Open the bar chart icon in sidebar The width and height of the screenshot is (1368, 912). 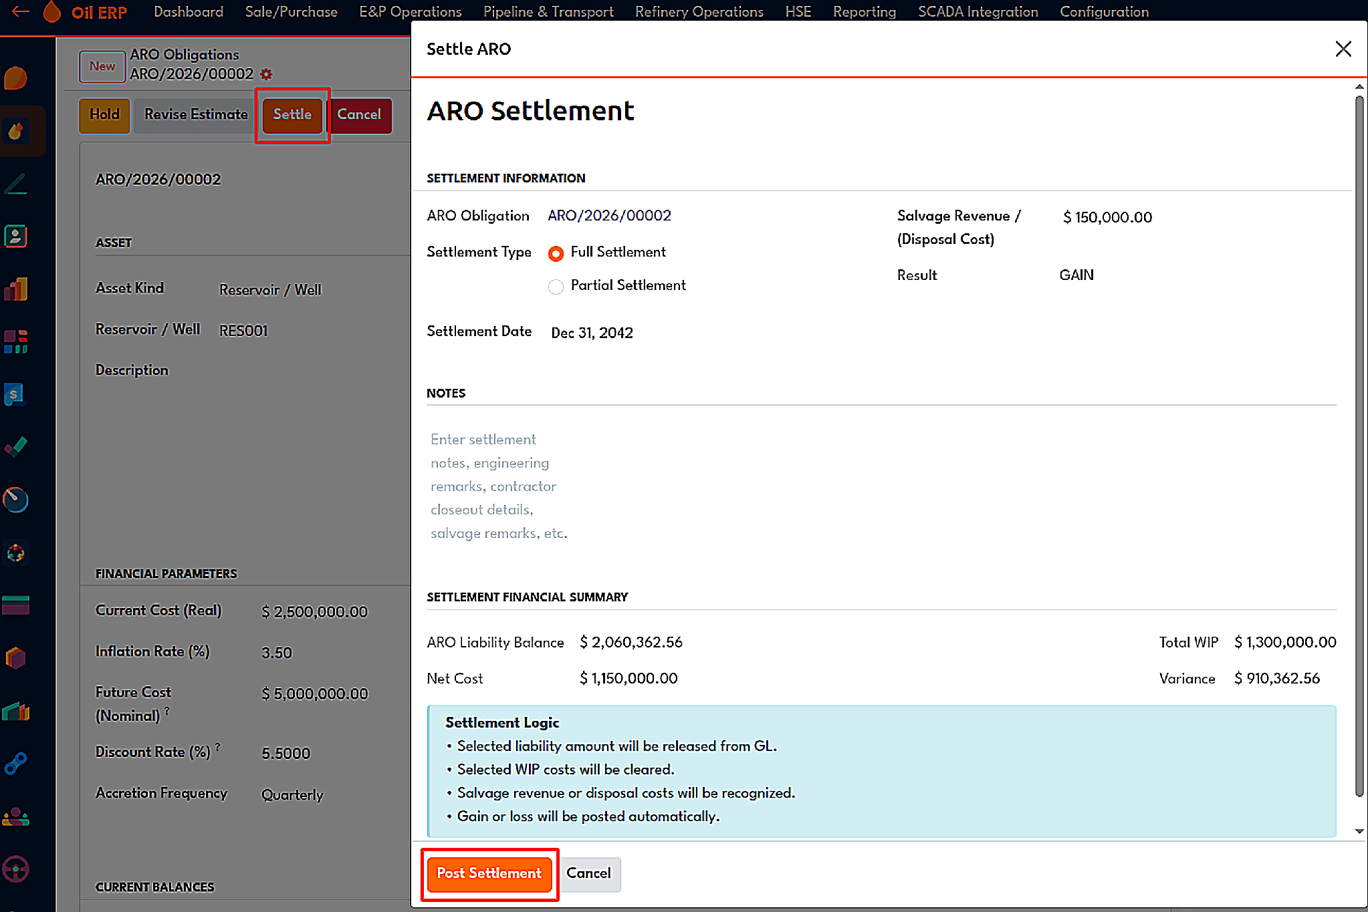pyautogui.click(x=15, y=289)
